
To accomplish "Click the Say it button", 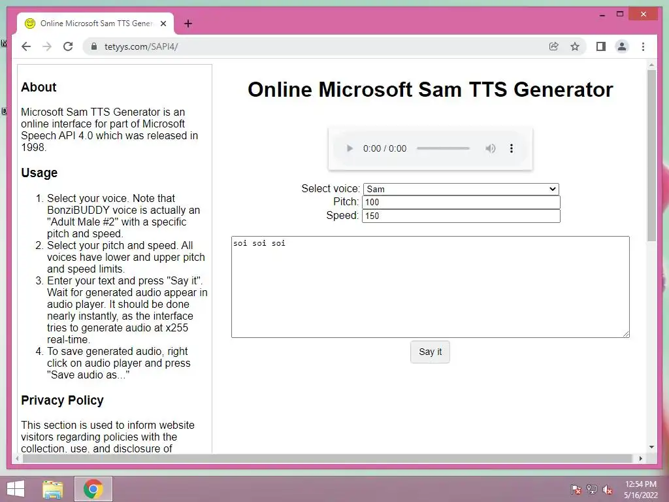I will pyautogui.click(x=430, y=352).
